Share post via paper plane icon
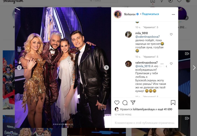This screenshot has width=197, height=136. coord(133,103)
